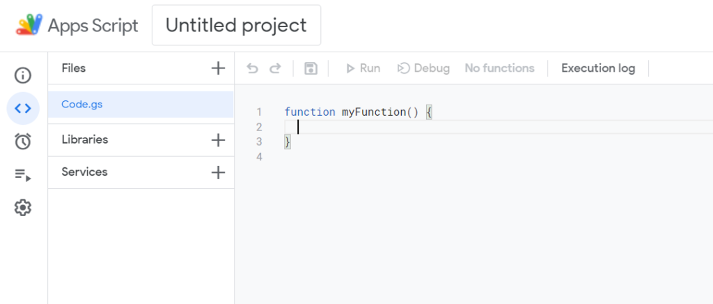Toggle the Execution log panel
The image size is (713, 304).
pos(598,68)
